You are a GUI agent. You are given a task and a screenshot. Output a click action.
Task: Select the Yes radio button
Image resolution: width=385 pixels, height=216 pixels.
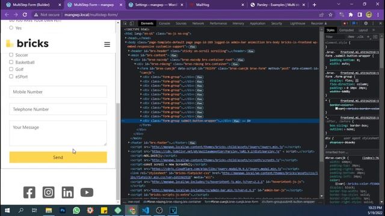11,28
